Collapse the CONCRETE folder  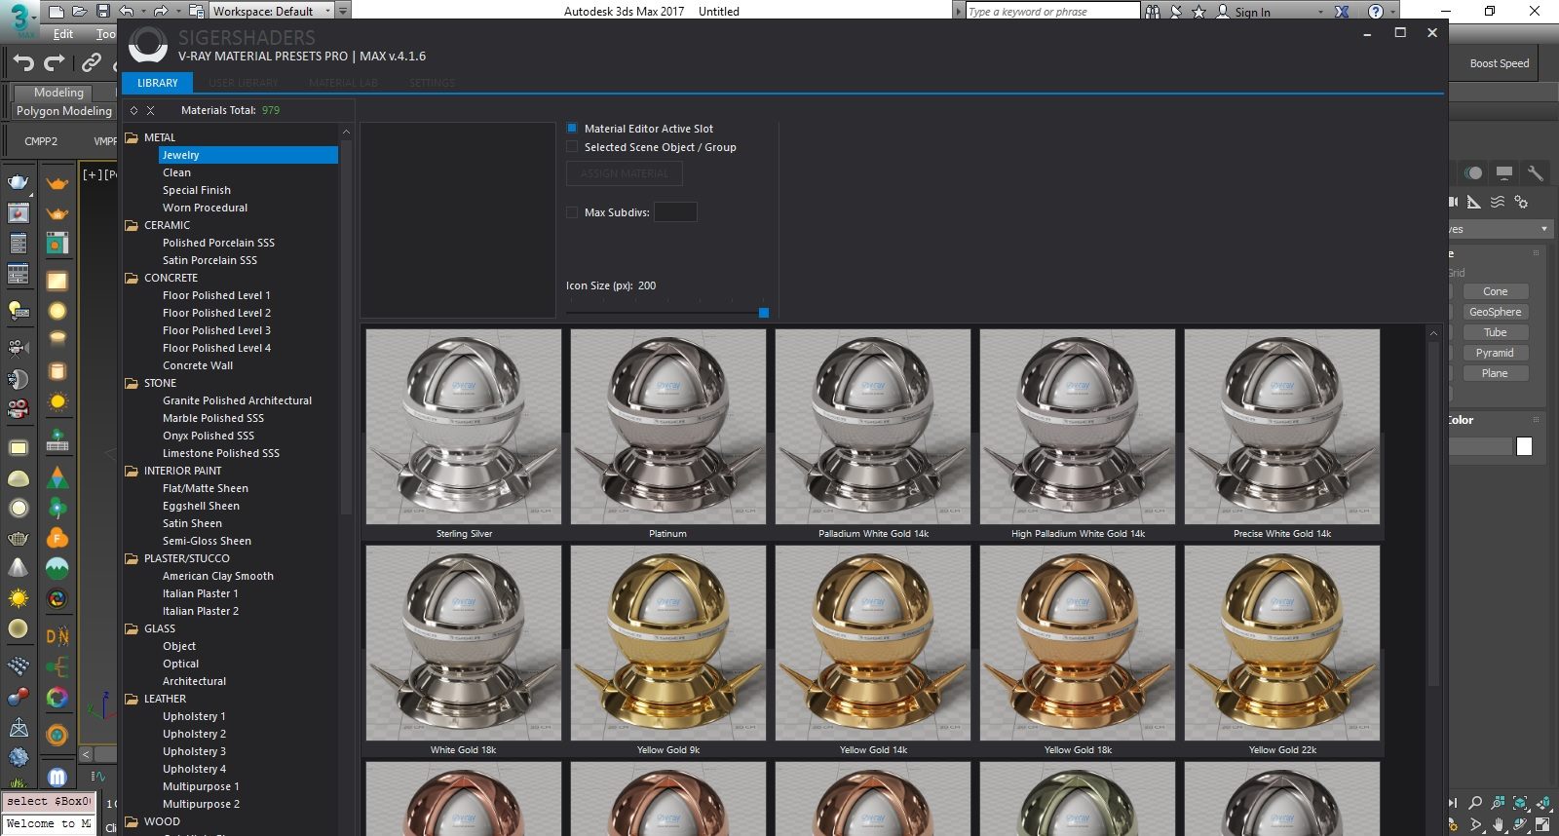point(132,278)
